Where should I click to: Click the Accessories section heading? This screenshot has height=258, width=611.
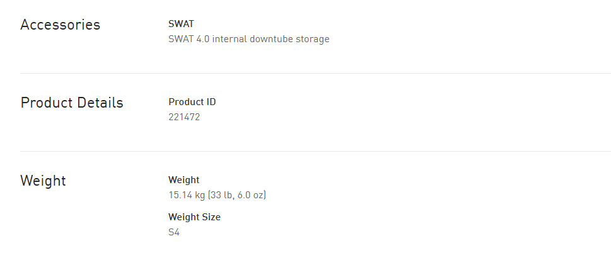(60, 25)
